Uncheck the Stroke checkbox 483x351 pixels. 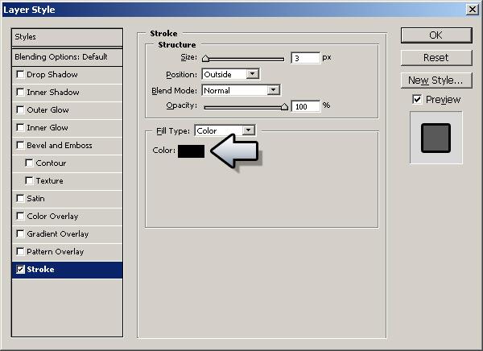(x=20, y=270)
